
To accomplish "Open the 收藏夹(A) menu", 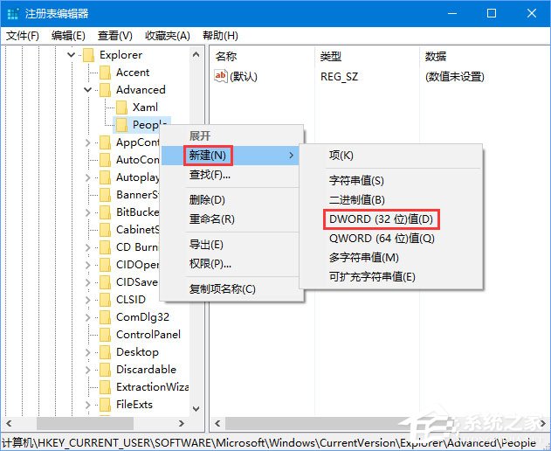I will pos(167,35).
